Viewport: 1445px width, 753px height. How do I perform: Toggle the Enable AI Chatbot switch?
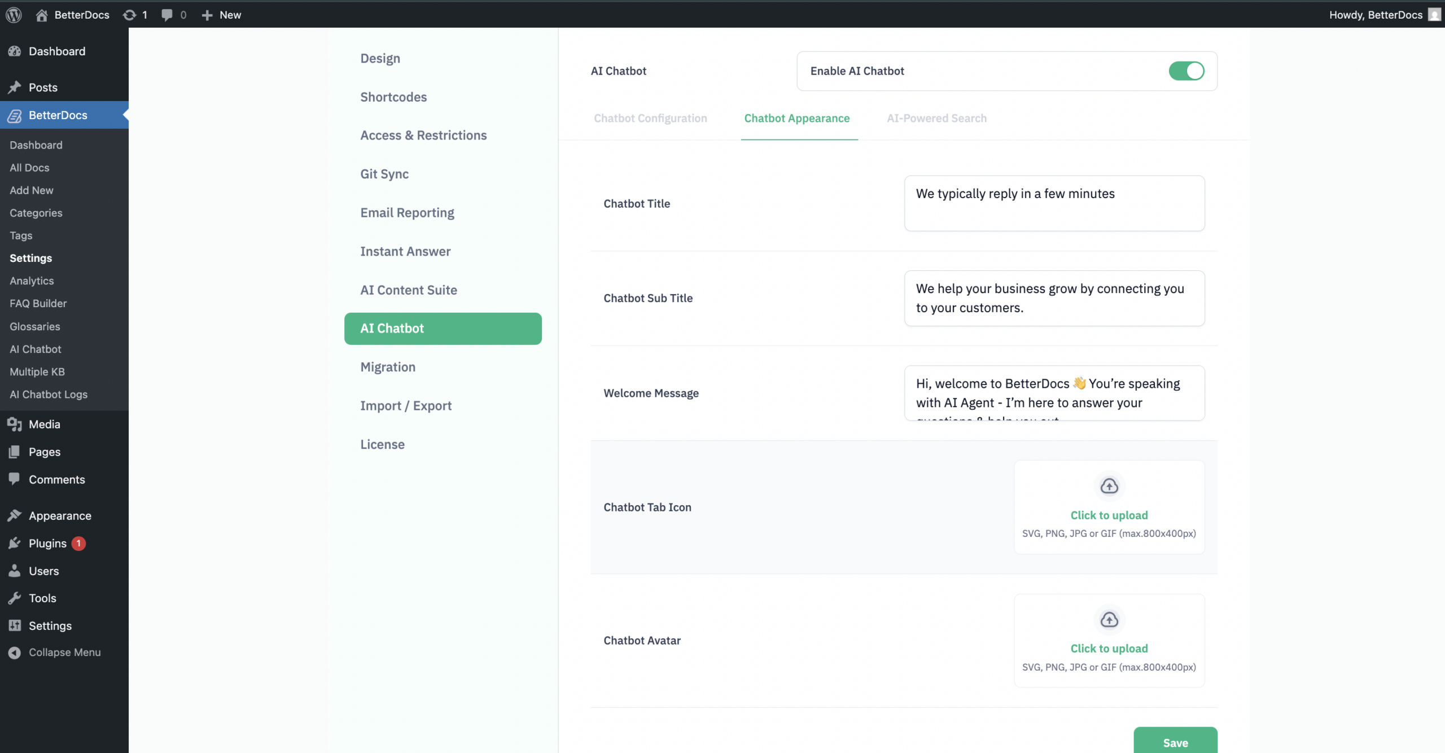(1186, 71)
